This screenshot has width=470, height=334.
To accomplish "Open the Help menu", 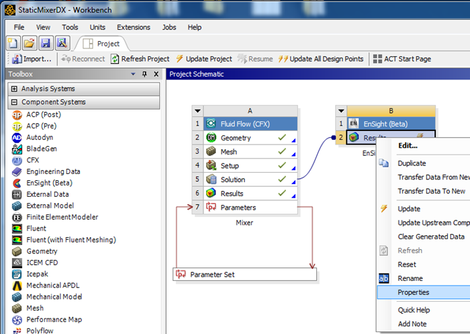I will [x=195, y=28].
